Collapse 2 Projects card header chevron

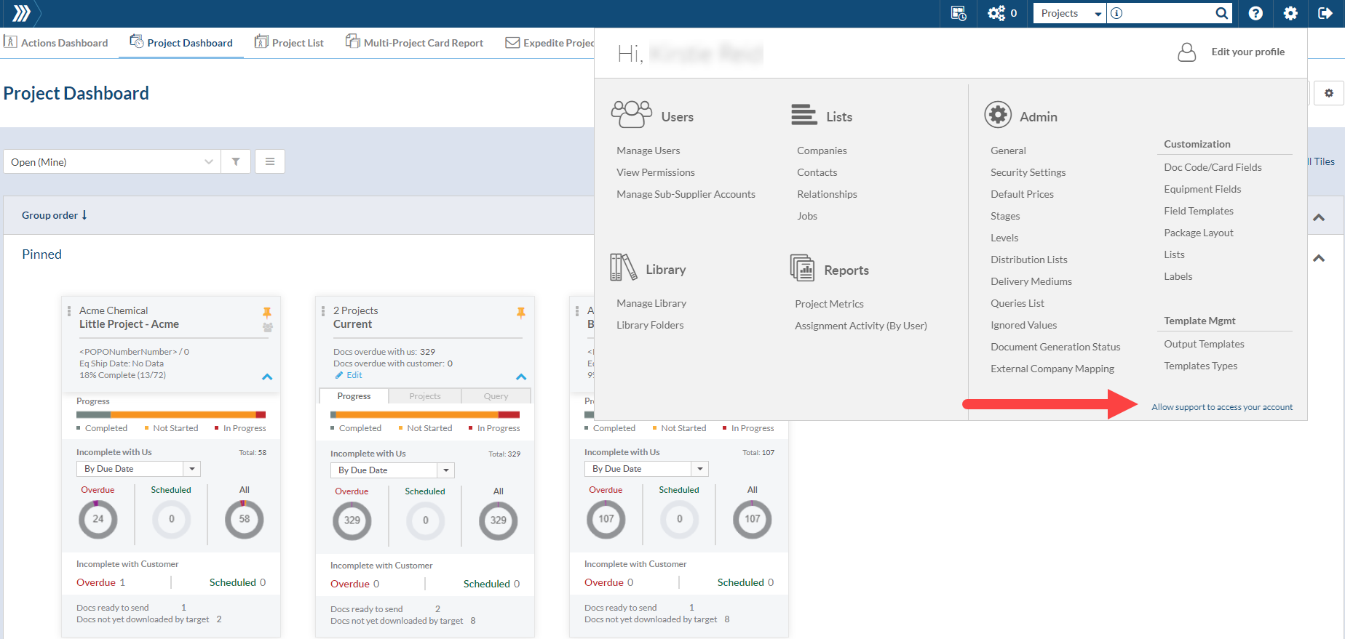pyautogui.click(x=521, y=377)
